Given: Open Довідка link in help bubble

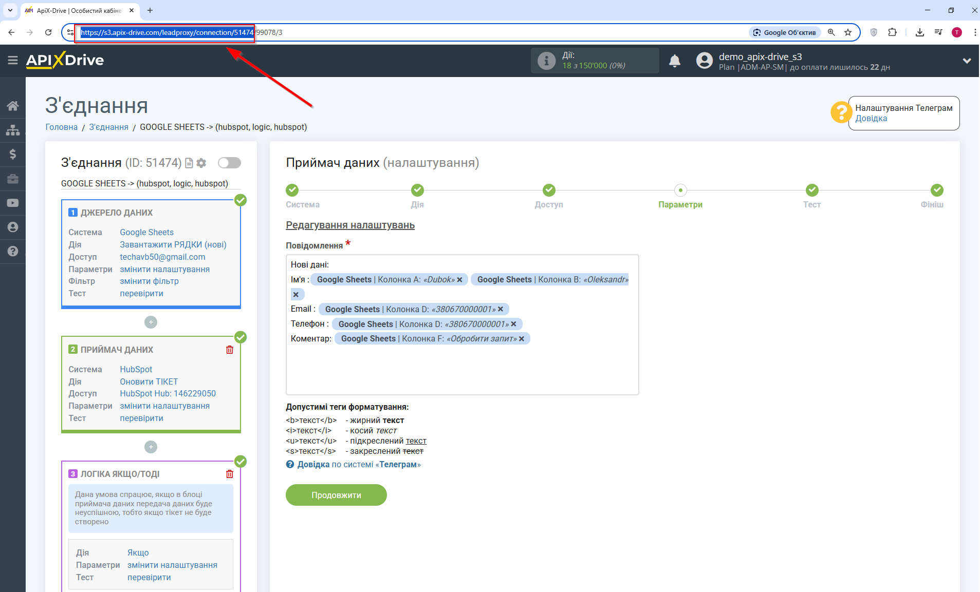Looking at the screenshot, I should tap(871, 118).
